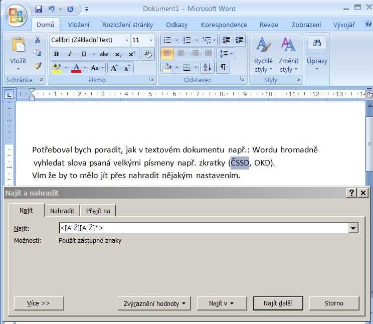
Task: Justify the text
Action: click(x=209, y=54)
